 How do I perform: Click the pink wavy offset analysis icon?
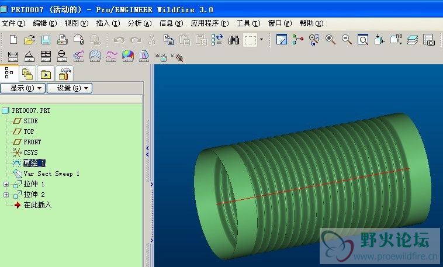coord(112,56)
